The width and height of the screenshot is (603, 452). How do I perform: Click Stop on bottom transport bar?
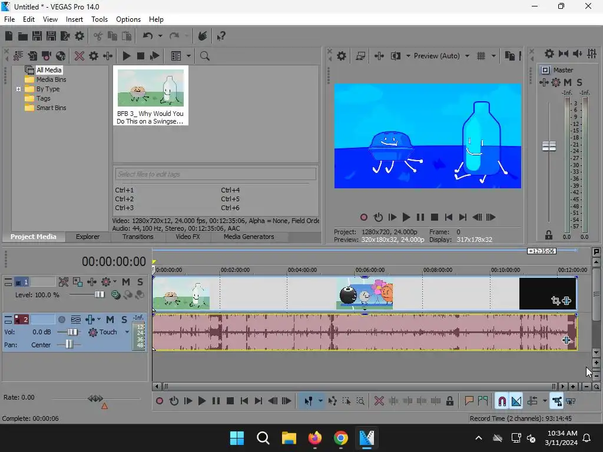point(230,401)
